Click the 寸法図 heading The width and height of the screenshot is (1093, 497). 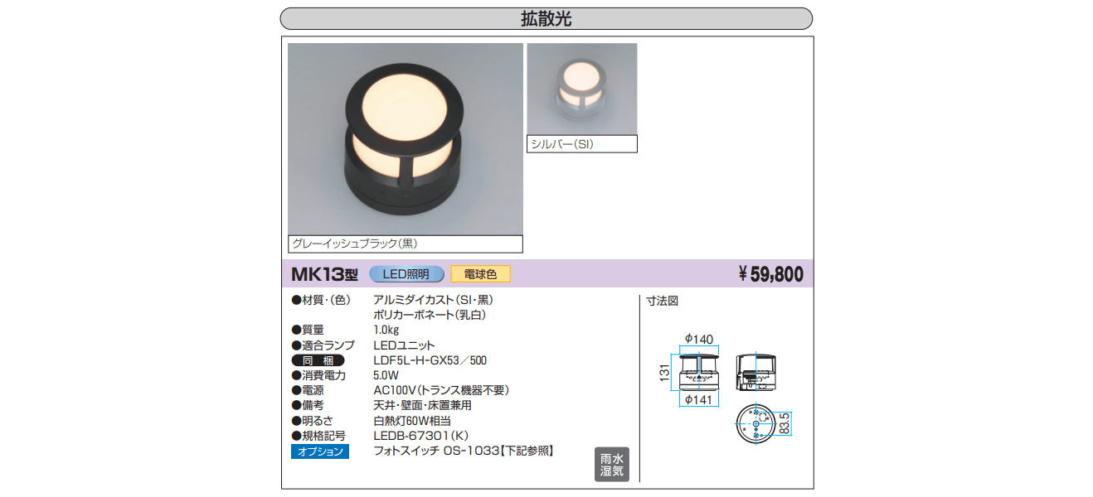pos(663,302)
